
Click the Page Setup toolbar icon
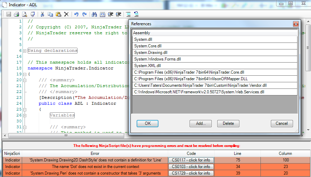(x=33, y=14)
